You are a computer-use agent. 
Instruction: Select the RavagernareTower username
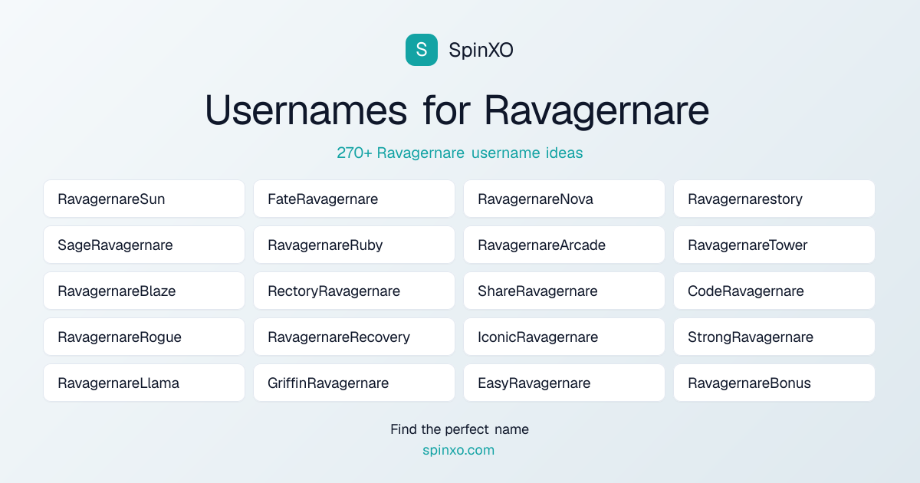(x=774, y=245)
